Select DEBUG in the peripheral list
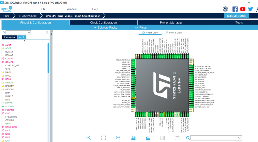Screen dimensions: 258x142 [x=9, y=82]
